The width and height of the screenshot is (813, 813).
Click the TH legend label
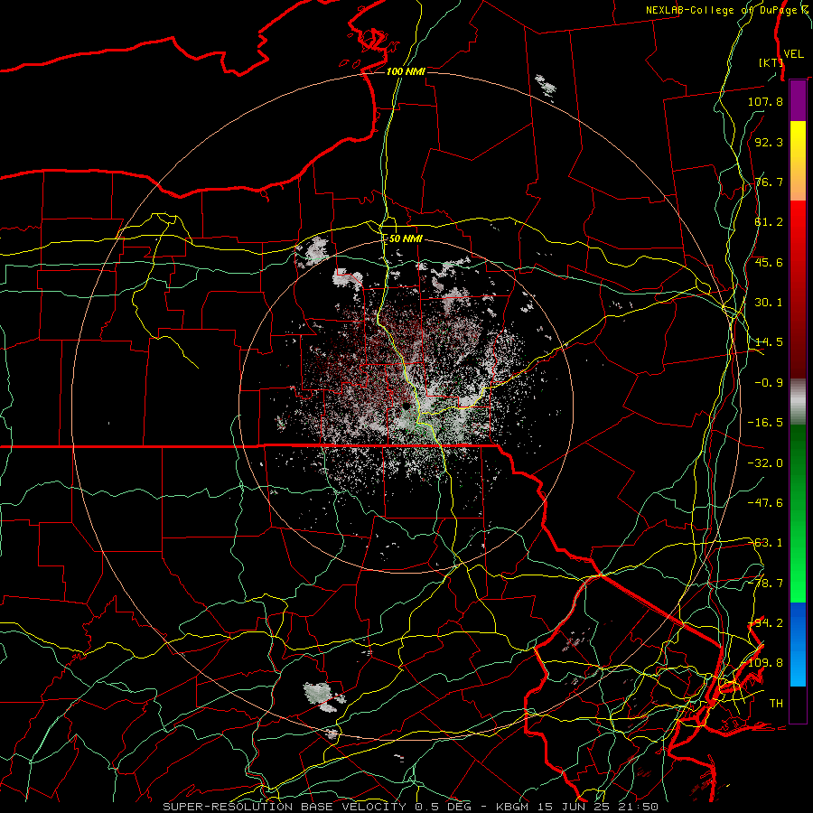(x=776, y=704)
